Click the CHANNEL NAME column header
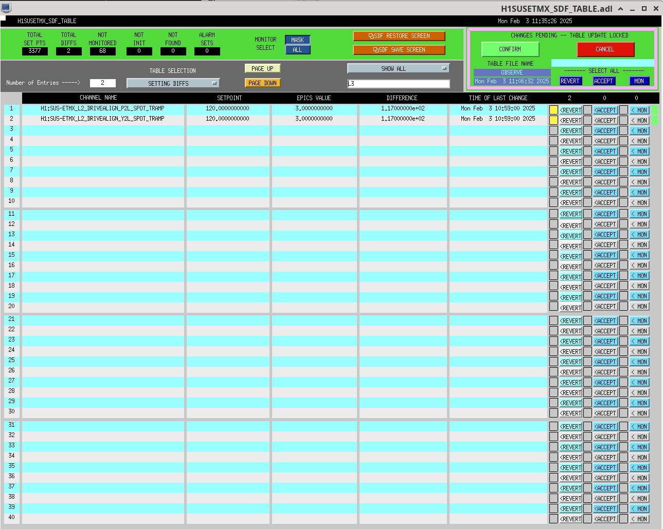 click(x=98, y=98)
